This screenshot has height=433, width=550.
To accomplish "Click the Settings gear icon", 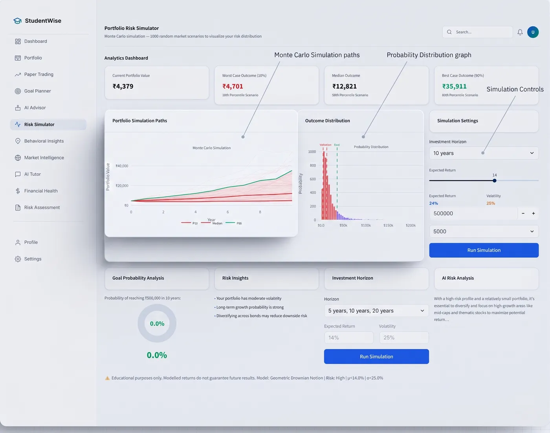I will 18,259.
